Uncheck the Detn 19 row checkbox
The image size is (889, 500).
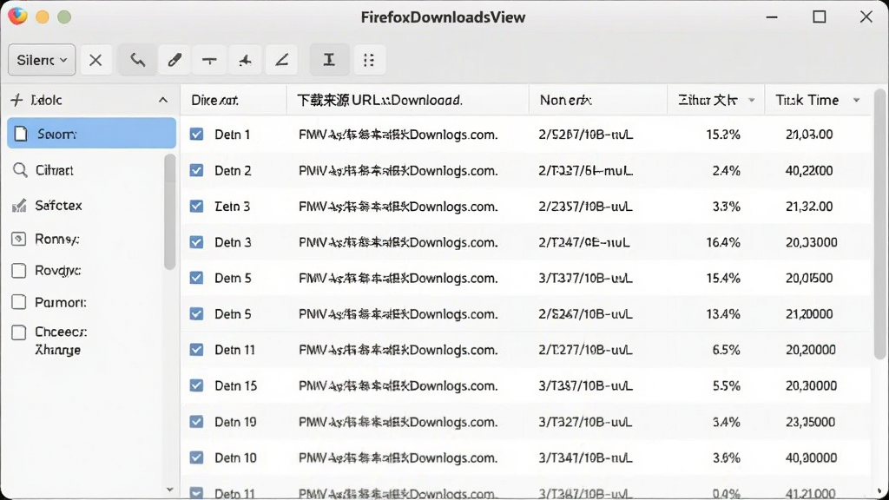coord(197,422)
